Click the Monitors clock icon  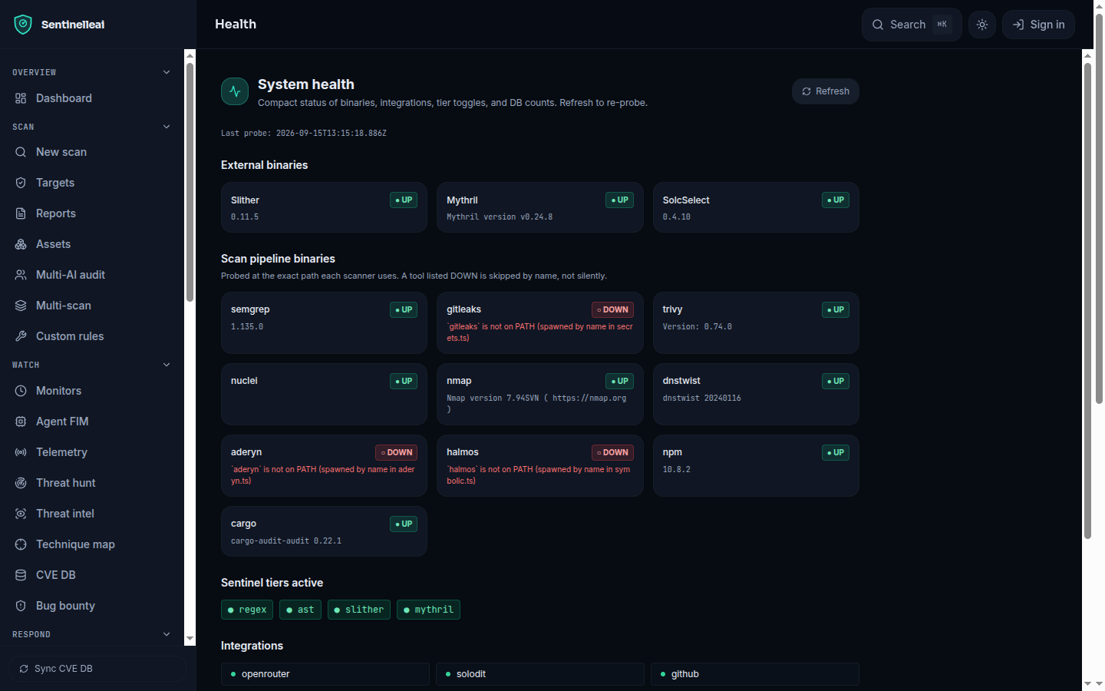coord(21,391)
